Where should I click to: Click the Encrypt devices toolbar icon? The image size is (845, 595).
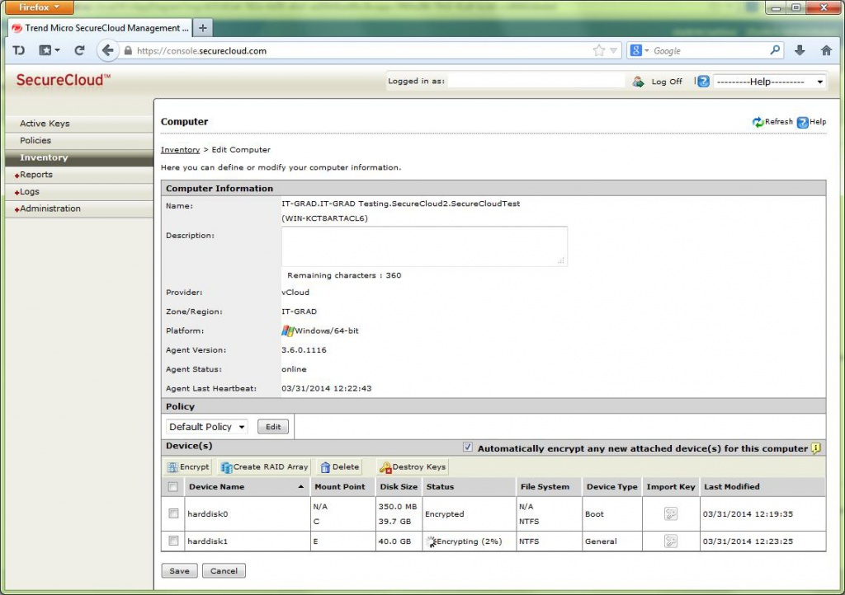172,467
